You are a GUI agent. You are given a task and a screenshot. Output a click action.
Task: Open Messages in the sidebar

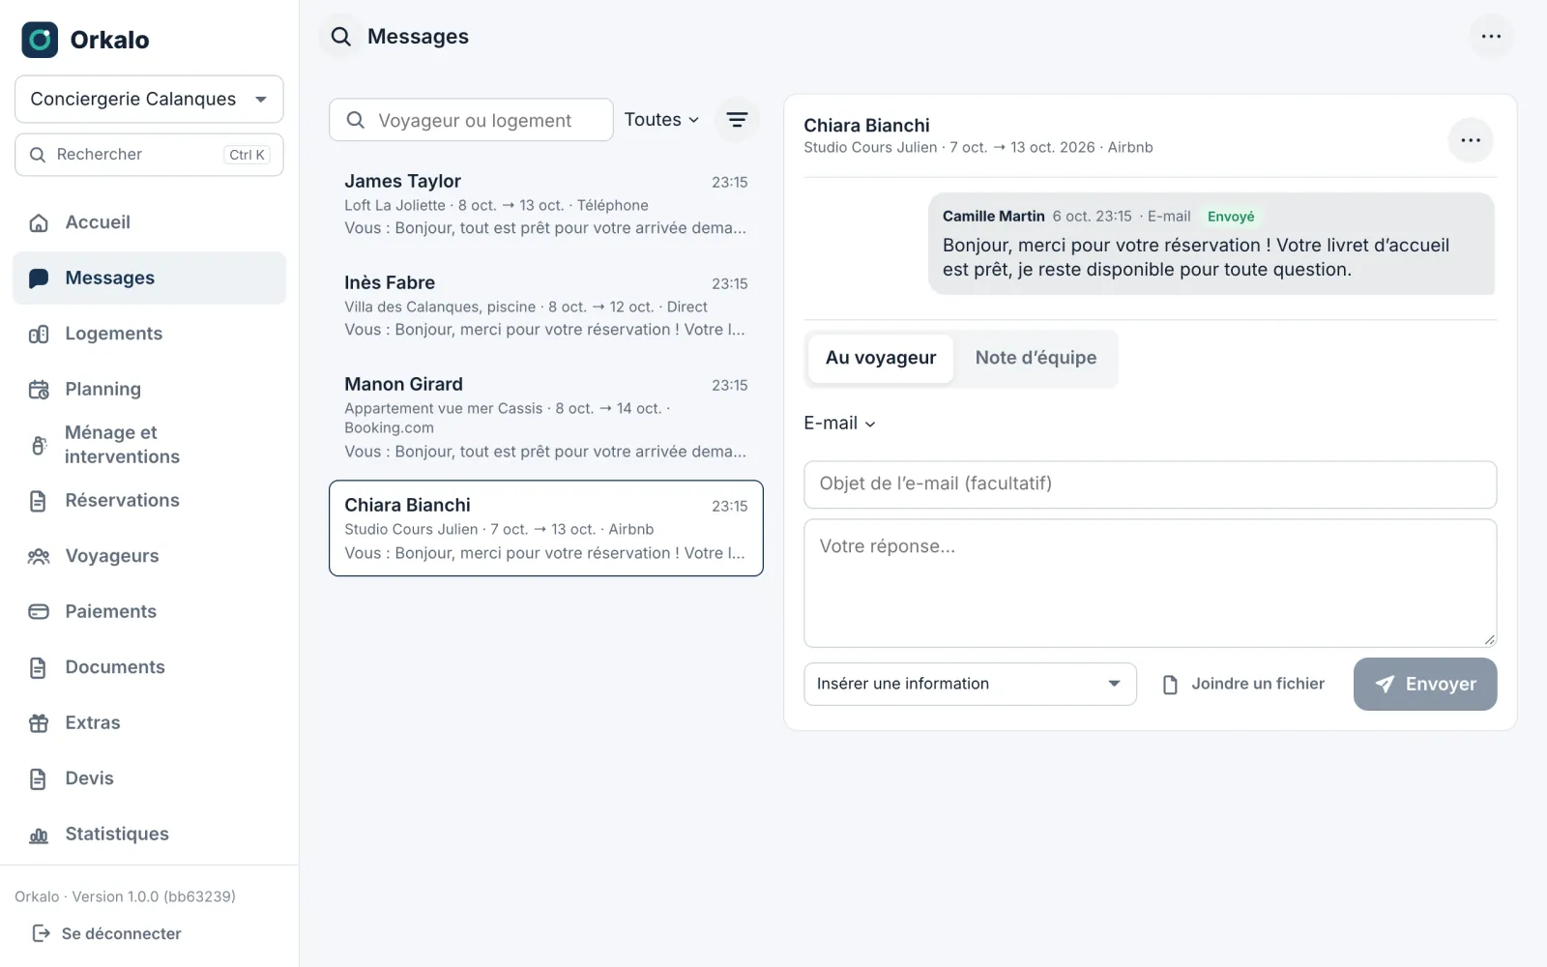pyautogui.click(x=149, y=278)
